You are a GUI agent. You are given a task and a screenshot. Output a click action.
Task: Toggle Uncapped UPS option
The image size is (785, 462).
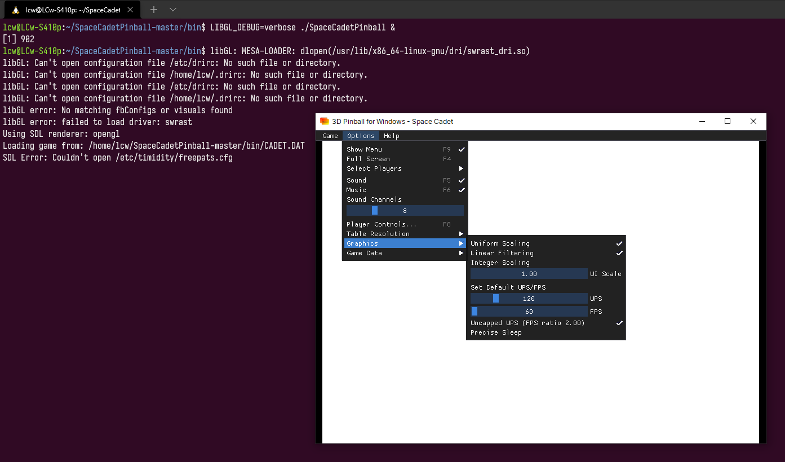tap(546, 323)
